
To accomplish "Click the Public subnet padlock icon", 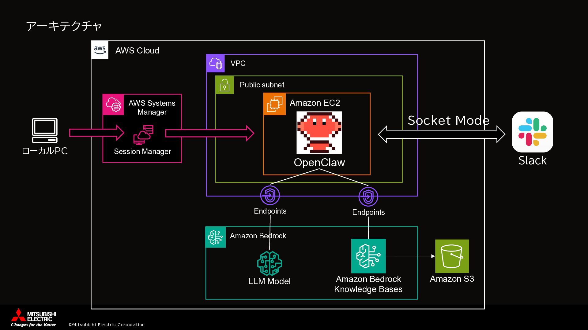I will (x=224, y=85).
